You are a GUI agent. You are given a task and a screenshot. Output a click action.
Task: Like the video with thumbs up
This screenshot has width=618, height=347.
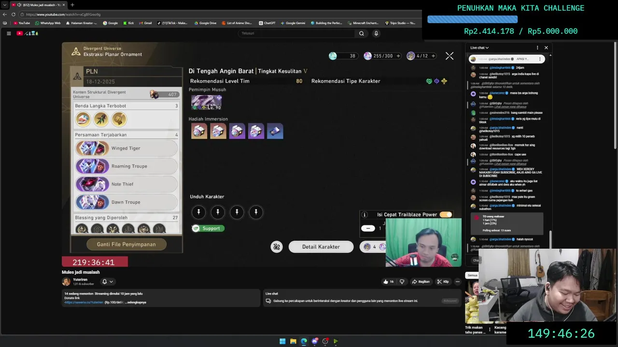point(389,281)
